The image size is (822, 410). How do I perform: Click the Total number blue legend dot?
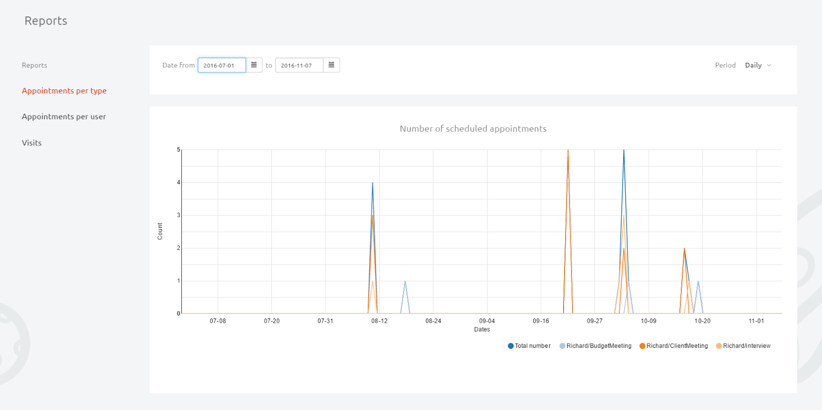pyautogui.click(x=511, y=346)
